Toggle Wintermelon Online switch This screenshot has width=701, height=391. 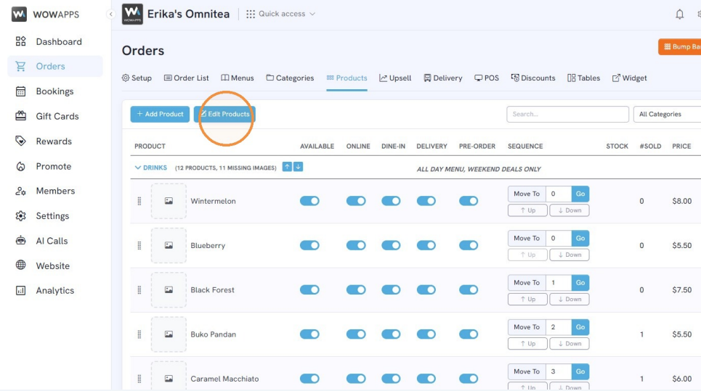(x=356, y=201)
